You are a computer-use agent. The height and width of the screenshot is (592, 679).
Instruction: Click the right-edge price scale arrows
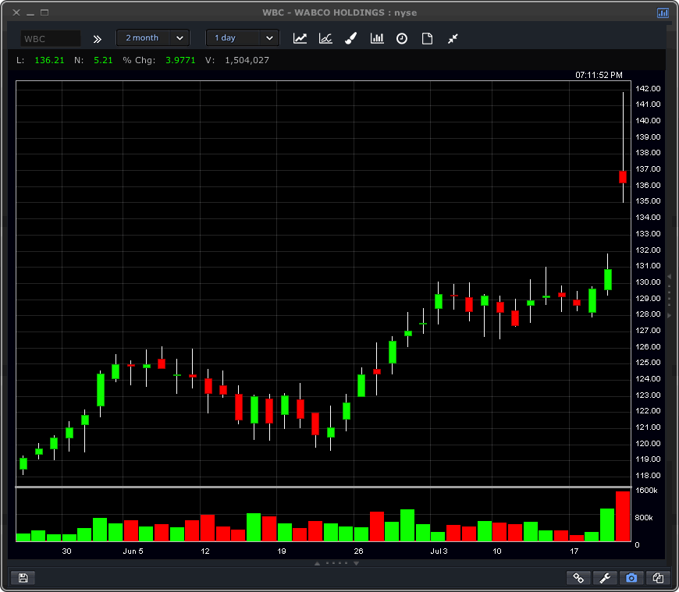668,296
